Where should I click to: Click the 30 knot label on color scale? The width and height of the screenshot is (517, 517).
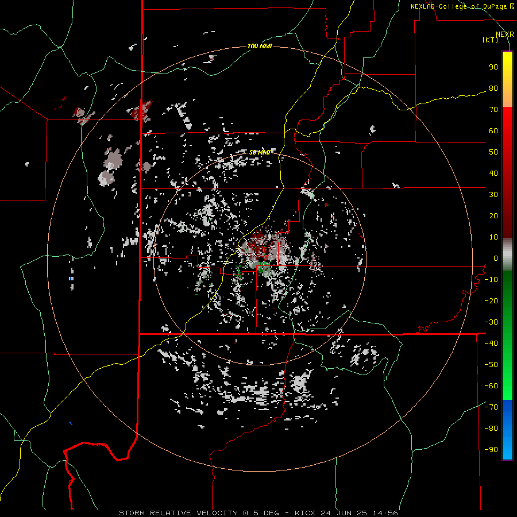point(493,195)
